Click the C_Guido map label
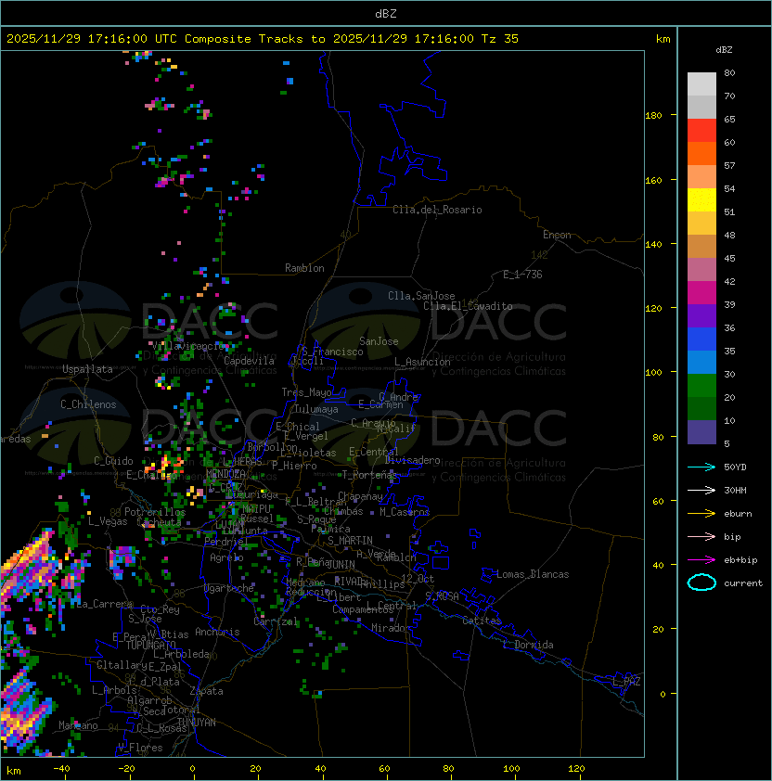 pyautogui.click(x=113, y=461)
